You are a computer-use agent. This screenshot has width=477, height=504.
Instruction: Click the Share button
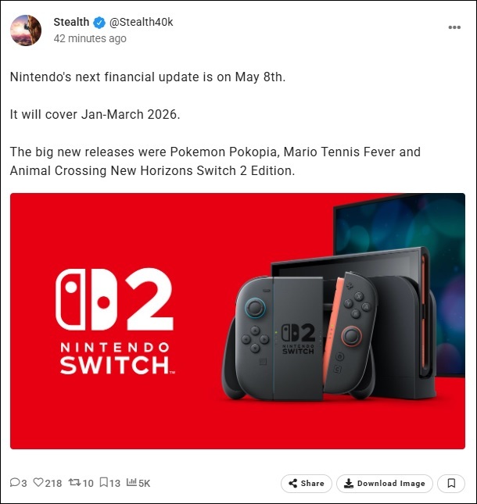(x=307, y=484)
